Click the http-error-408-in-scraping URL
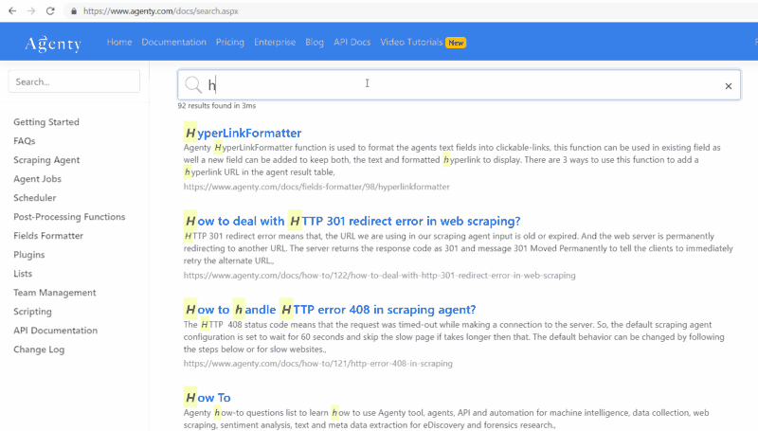The width and height of the screenshot is (758, 431). click(318, 364)
